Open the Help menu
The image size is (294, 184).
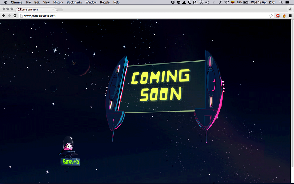(116, 2)
